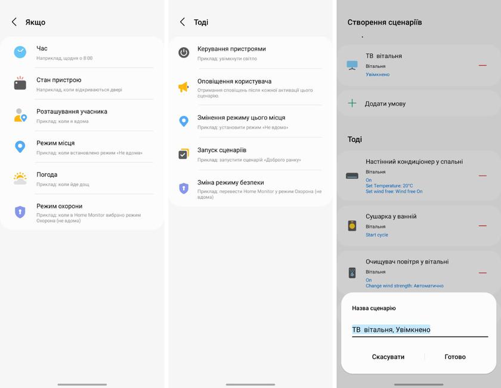Image resolution: width=501 pixels, height=388 pixels.
Task: Go back from the Якщо screen
Action: [x=14, y=22]
